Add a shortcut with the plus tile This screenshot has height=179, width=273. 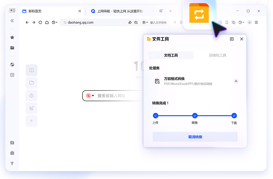tap(31, 121)
